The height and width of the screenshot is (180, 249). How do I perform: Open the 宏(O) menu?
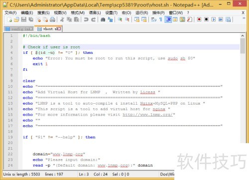pyautogui.click(x=126, y=12)
